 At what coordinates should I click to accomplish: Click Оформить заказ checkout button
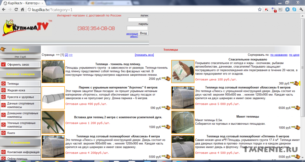(x=20, y=64)
